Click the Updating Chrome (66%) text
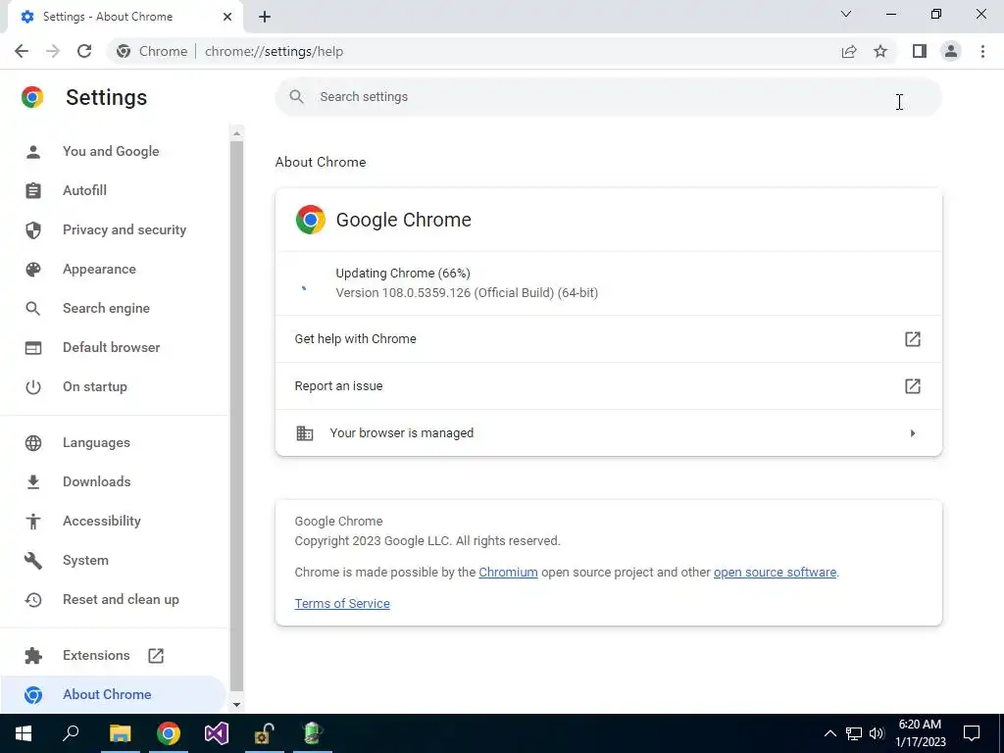Screen dimensions: 1004x753 coord(403,273)
